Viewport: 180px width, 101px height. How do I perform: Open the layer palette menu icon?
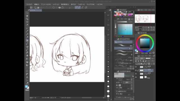[x=136, y=56]
